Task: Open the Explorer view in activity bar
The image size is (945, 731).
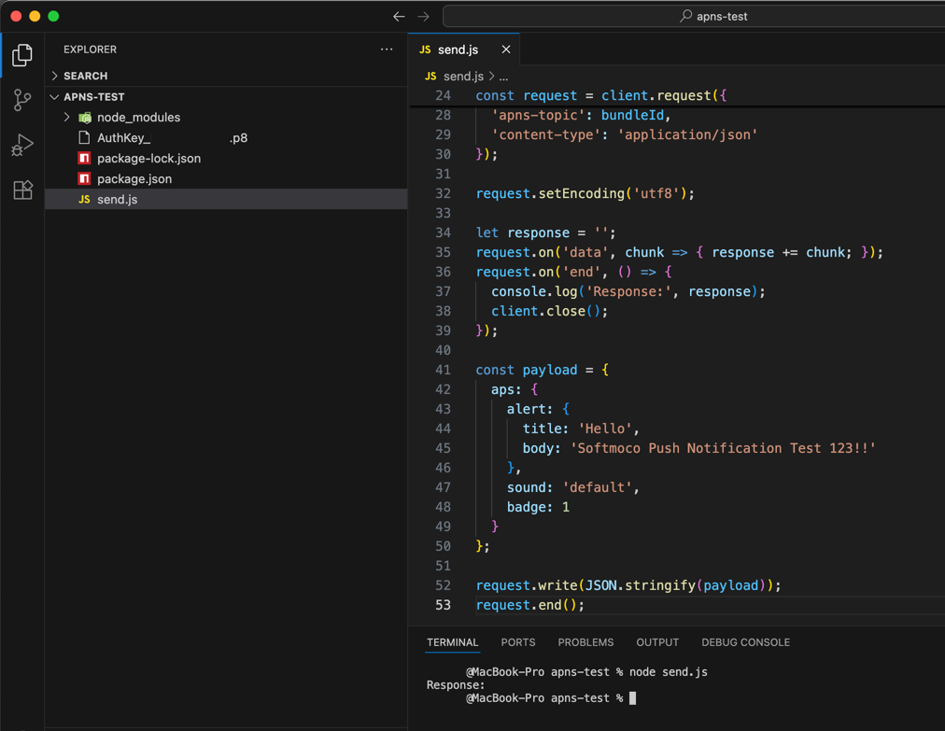Action: click(x=22, y=55)
